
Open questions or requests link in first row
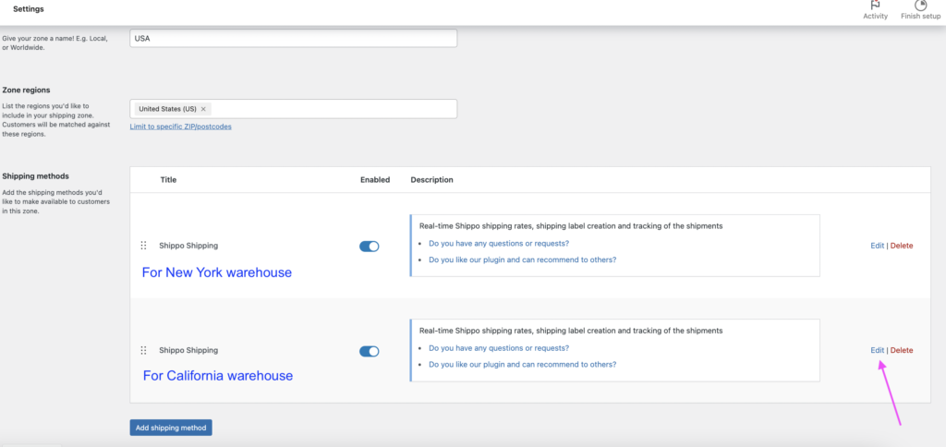[x=499, y=244]
